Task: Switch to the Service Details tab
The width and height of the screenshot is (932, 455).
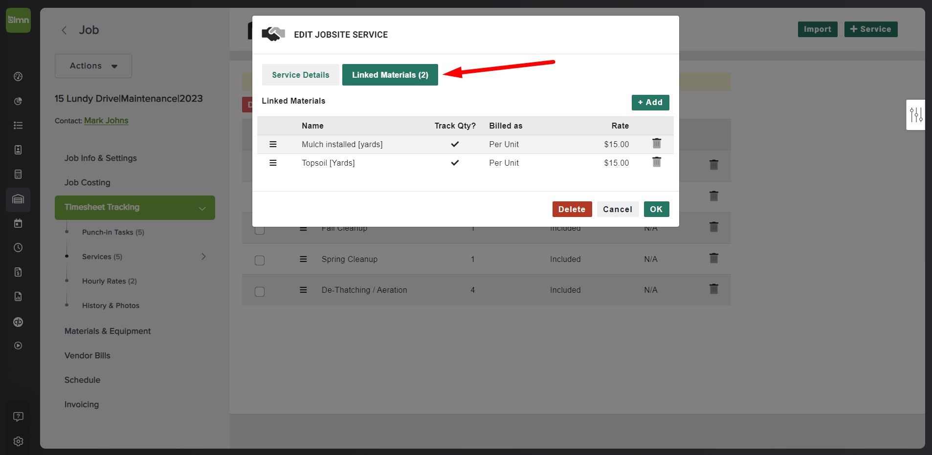Action: pyautogui.click(x=301, y=75)
